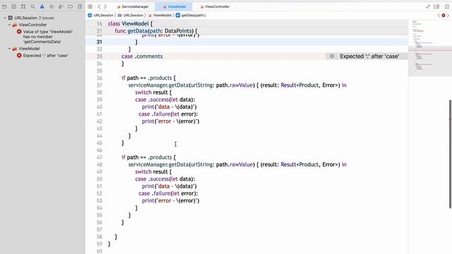Collapse the ViewModel issues group
The width and height of the screenshot is (452, 254).
pyautogui.click(x=9, y=49)
